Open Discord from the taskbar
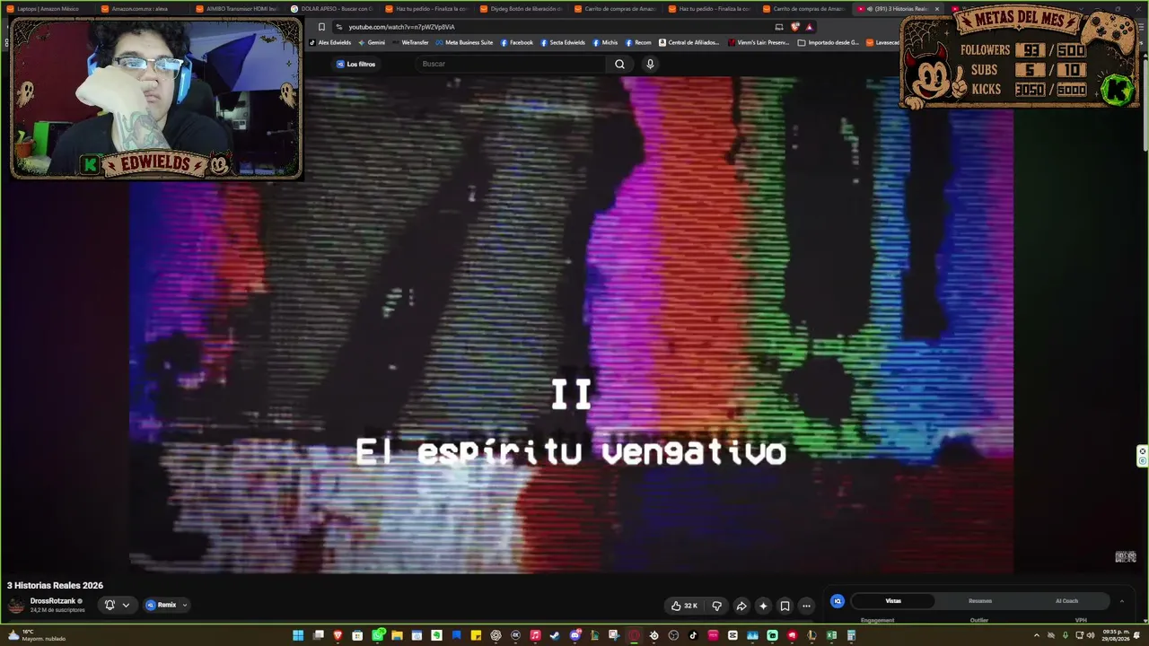 coord(574,636)
